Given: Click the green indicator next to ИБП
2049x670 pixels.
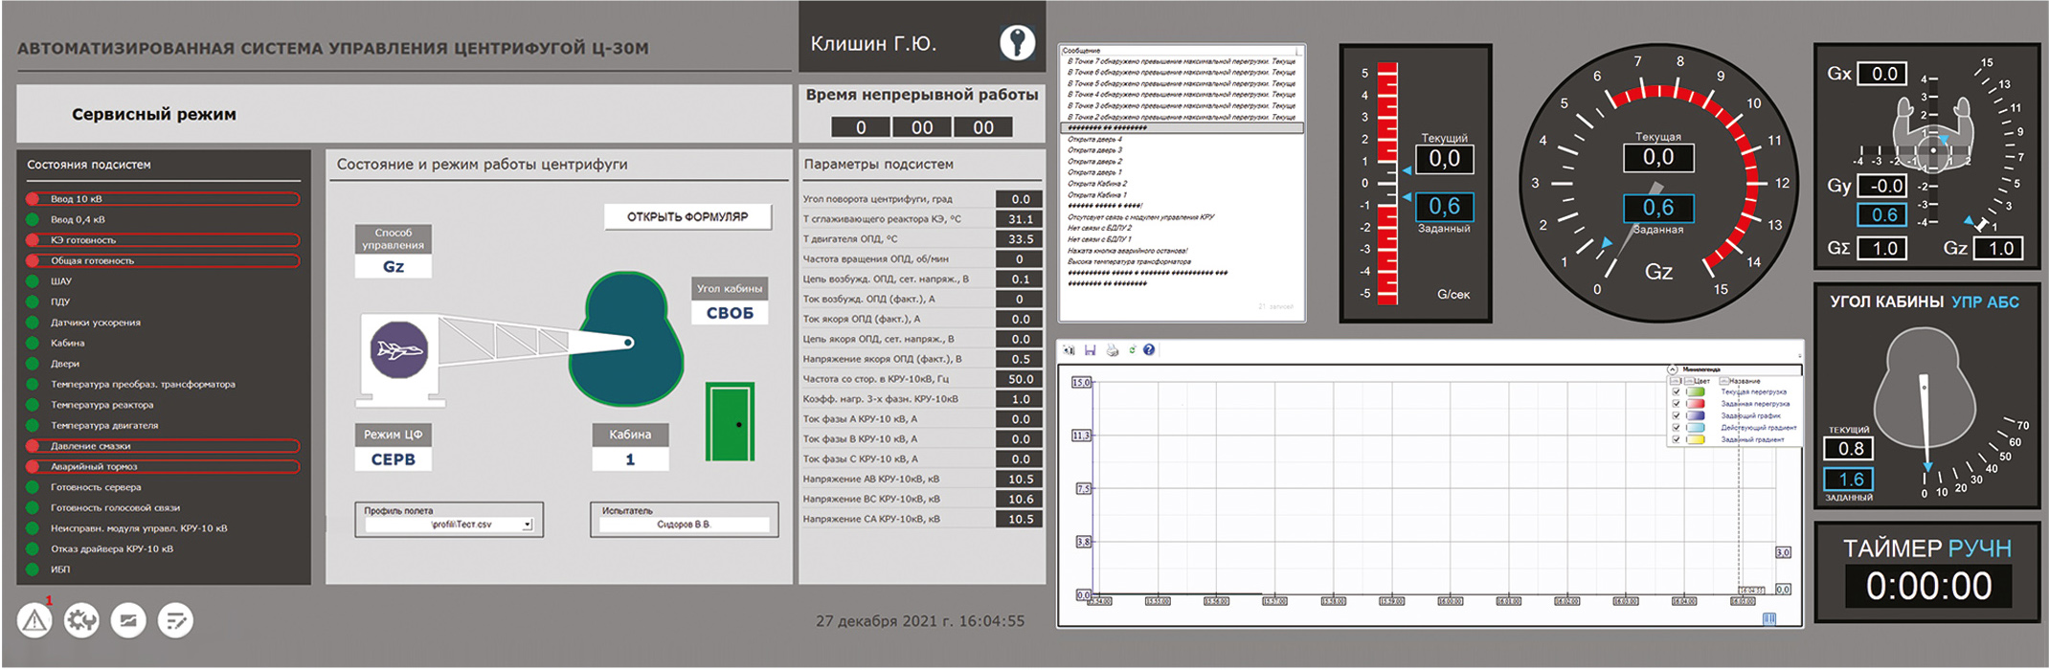Looking at the screenshot, I should (33, 569).
